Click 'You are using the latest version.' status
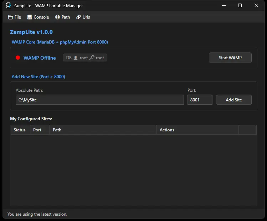Image resolution: width=267 pixels, height=221 pixels. pyautogui.click(x=37, y=214)
